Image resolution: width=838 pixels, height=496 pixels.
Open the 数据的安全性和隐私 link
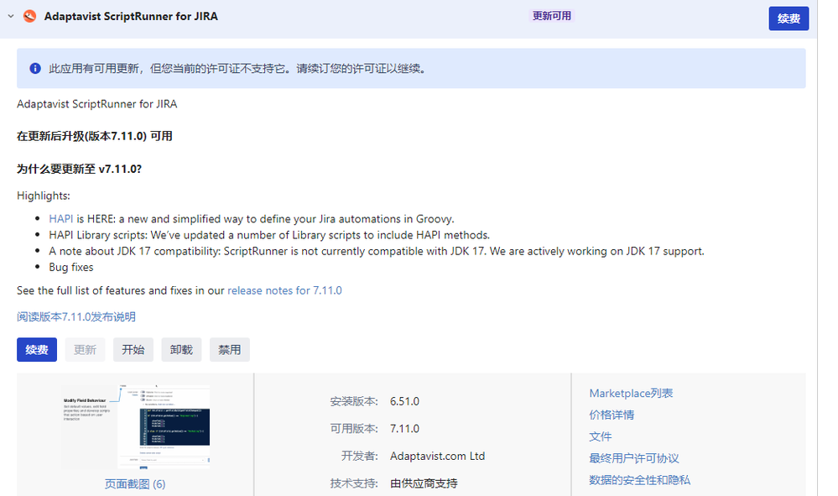640,480
